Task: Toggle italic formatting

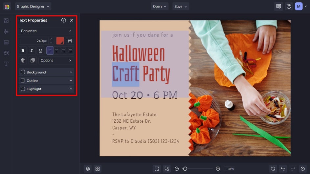Action: (32, 51)
